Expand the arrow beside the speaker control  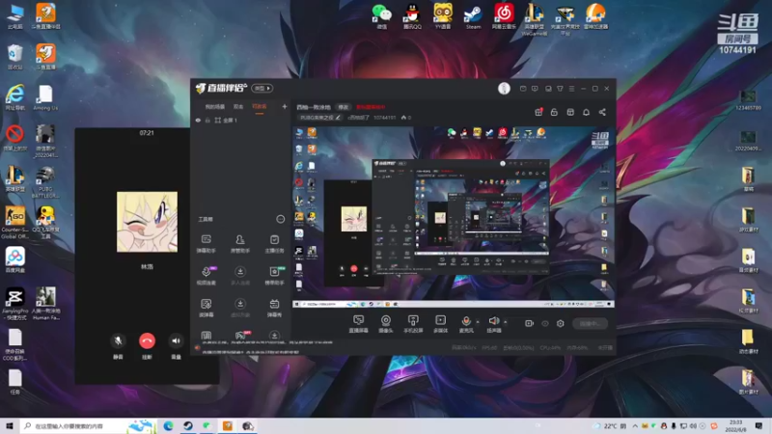(x=506, y=322)
